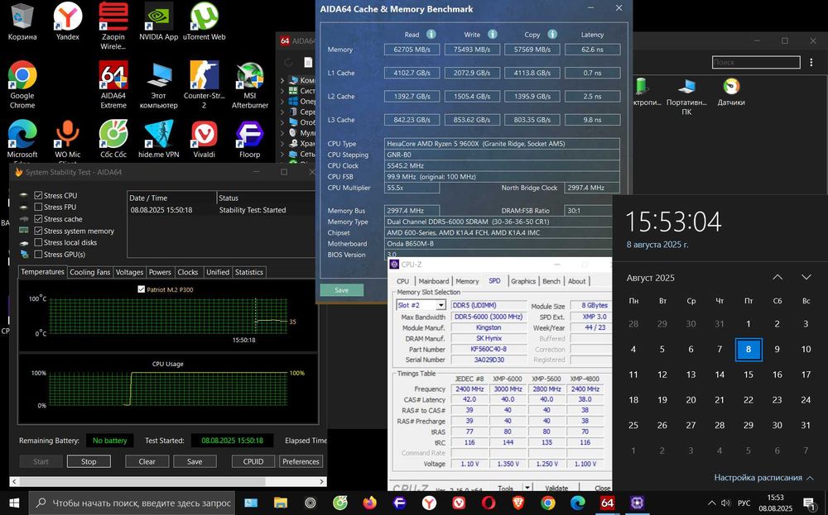
Task: Launch AIDA64 Extreme desktop shortcut
Action: [x=113, y=85]
